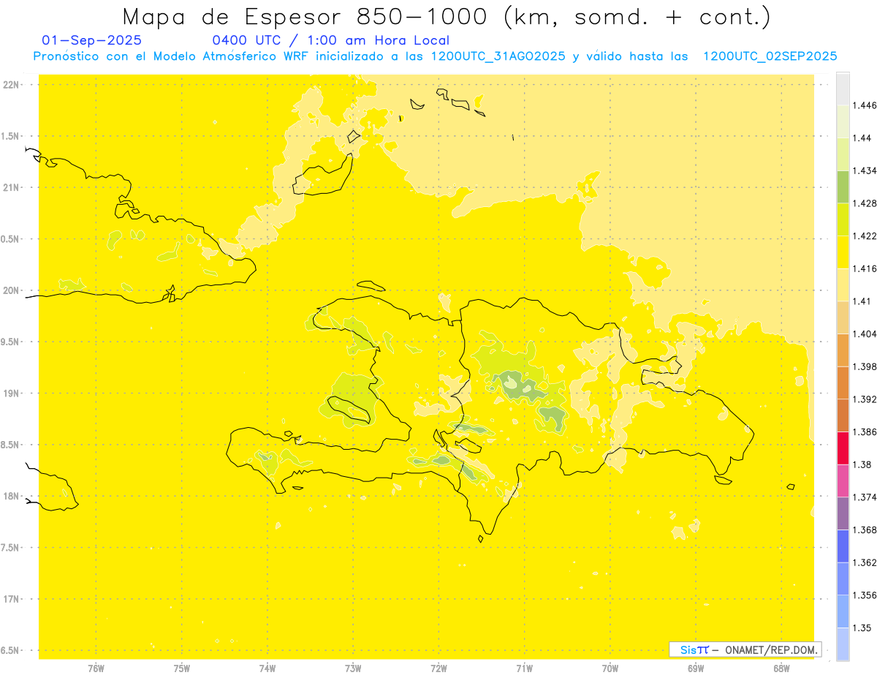Pick the purple swatch between 1.368 and 1.374
The height and width of the screenshot is (678, 877).
(x=843, y=513)
